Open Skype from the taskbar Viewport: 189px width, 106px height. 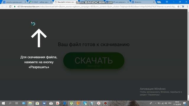click(x=85, y=103)
